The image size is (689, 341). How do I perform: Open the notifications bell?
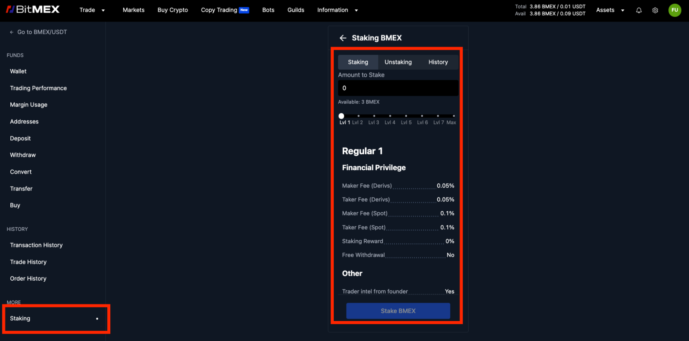click(x=639, y=10)
